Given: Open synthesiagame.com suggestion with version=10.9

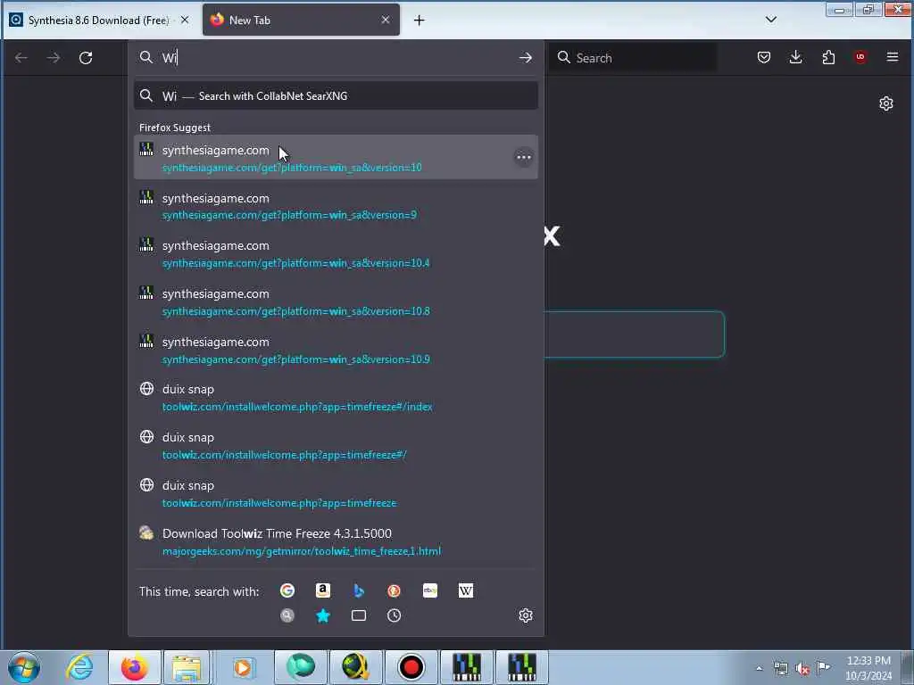Looking at the screenshot, I should (x=336, y=350).
